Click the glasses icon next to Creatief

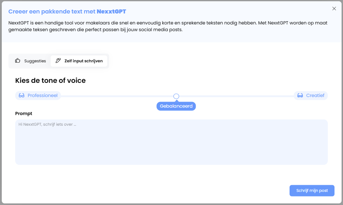(300, 96)
